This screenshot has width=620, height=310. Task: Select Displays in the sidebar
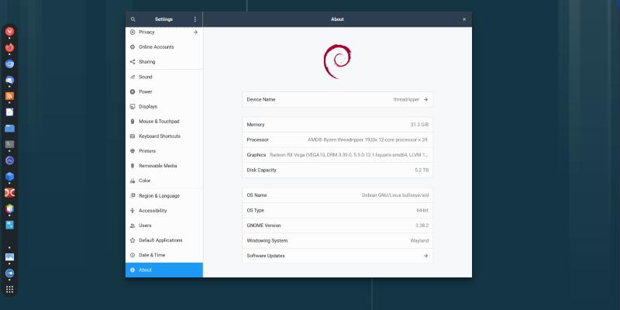point(148,106)
